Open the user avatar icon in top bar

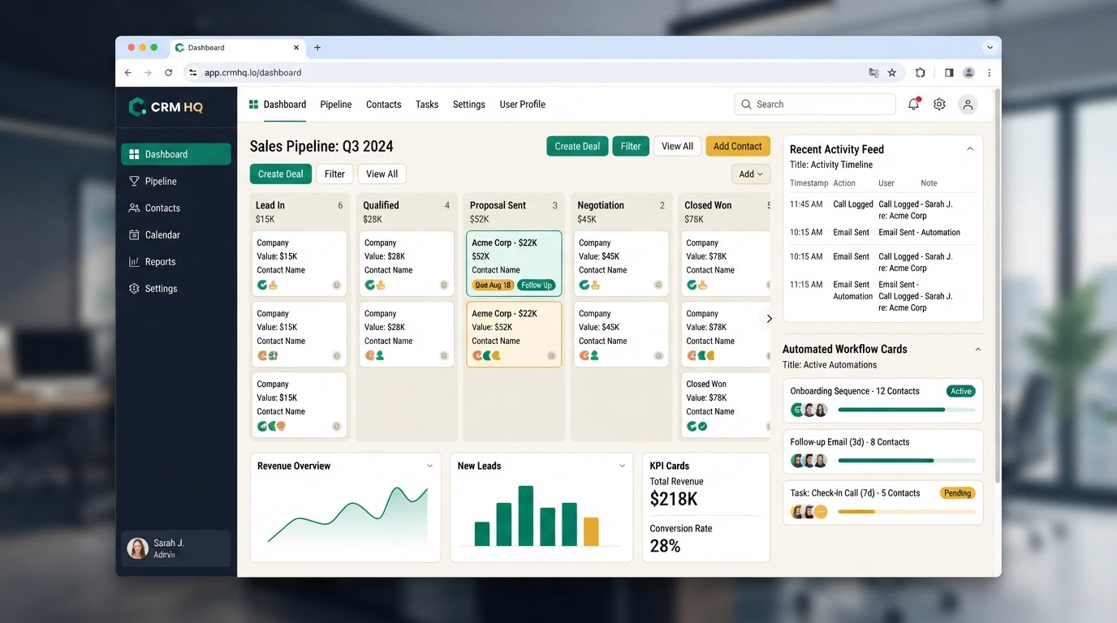[967, 104]
